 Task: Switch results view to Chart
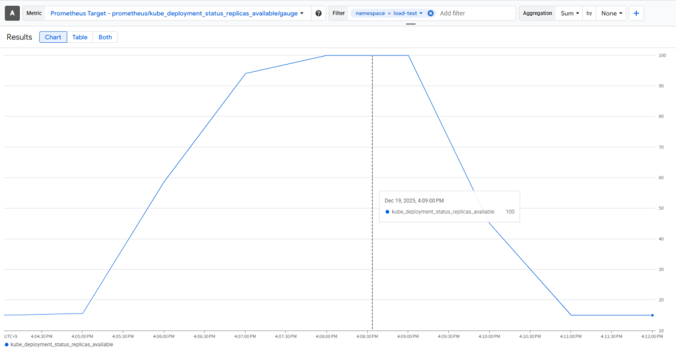[53, 37]
